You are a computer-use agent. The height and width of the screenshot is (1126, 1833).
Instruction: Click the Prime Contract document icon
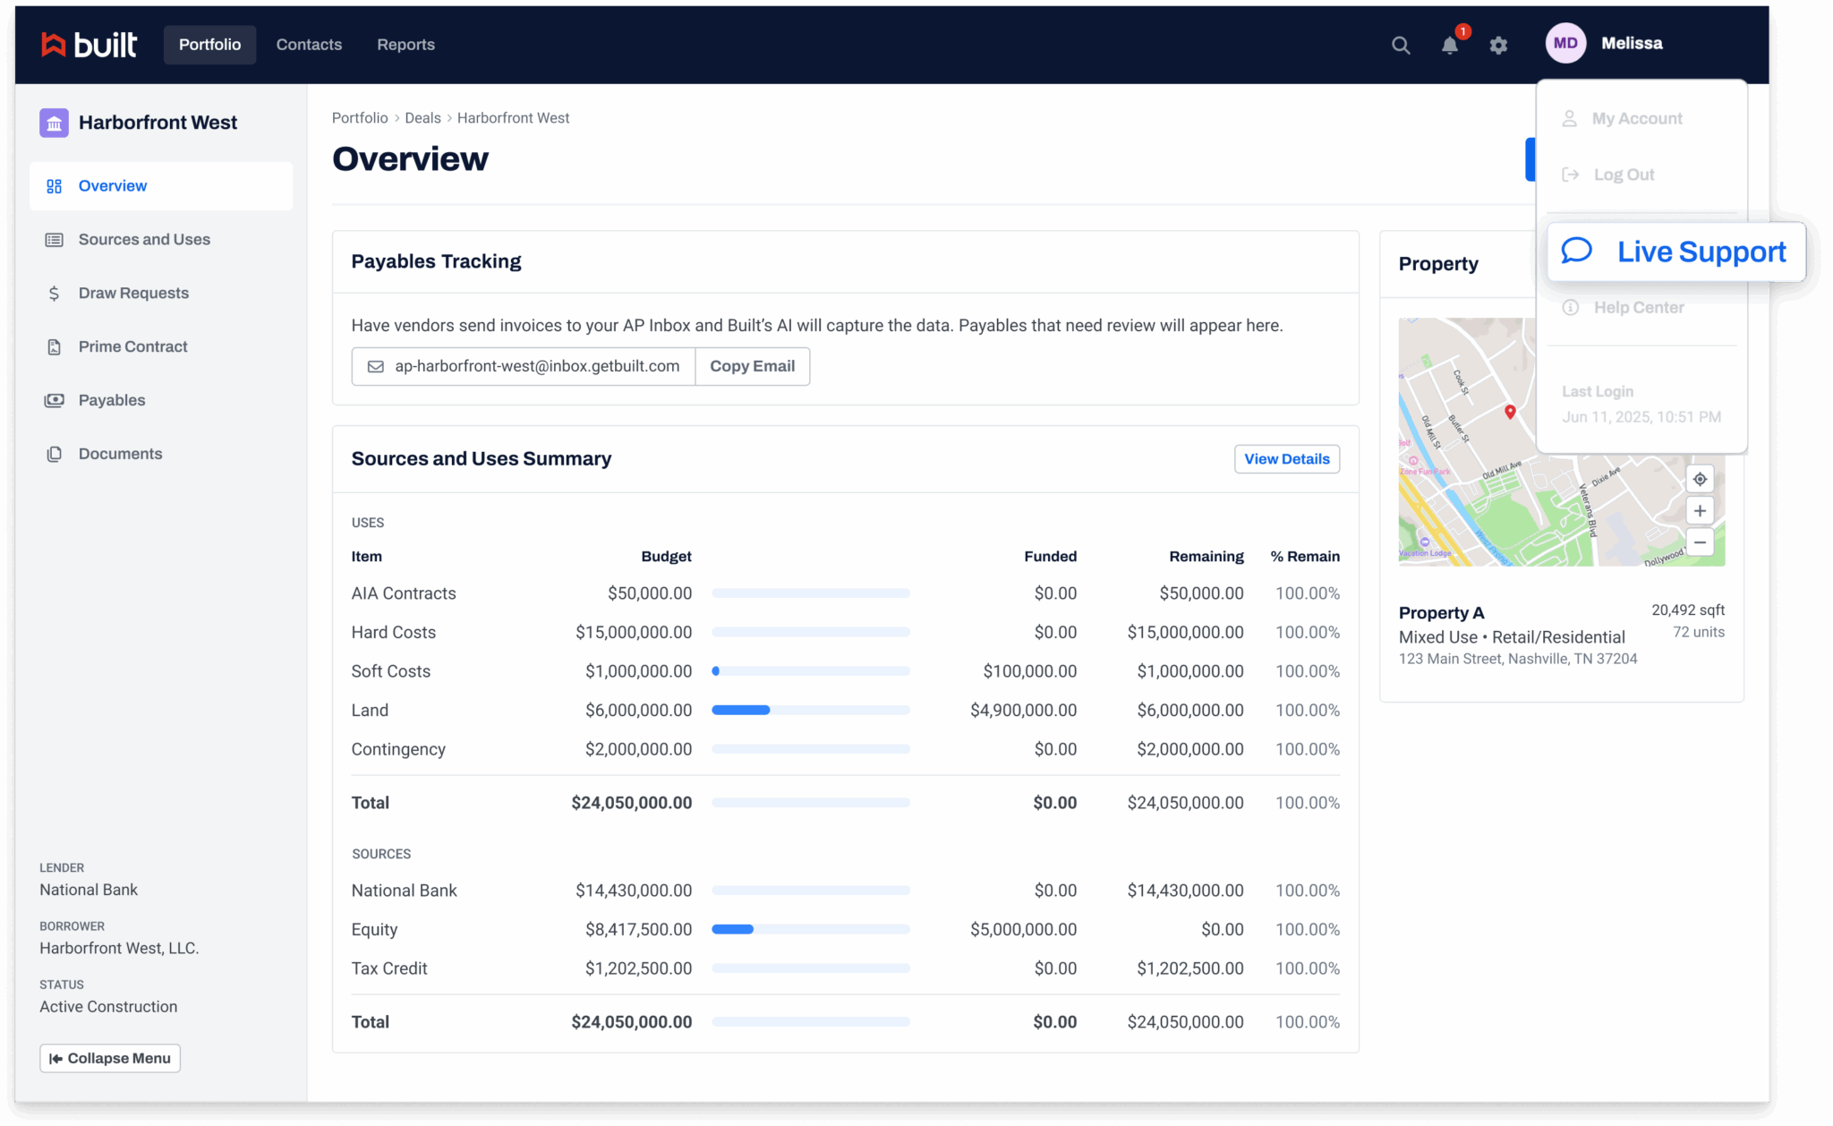[55, 346]
